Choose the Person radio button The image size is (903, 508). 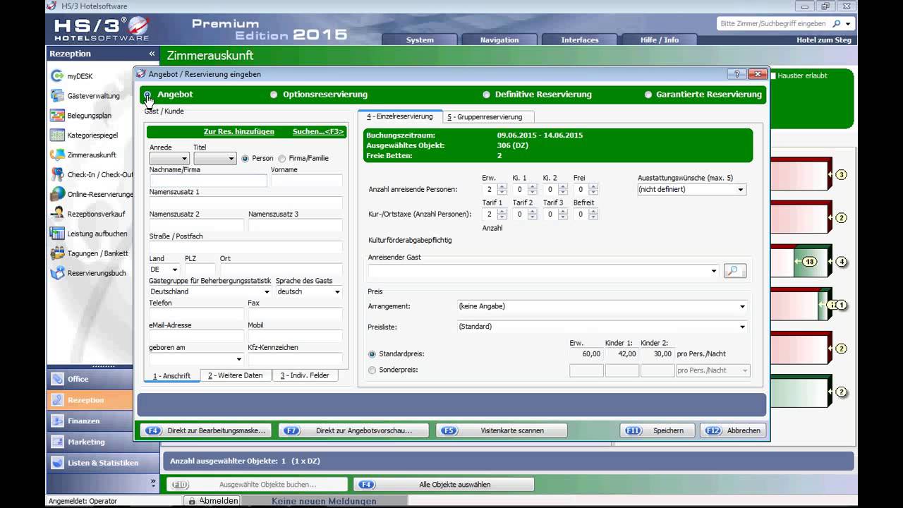(246, 159)
